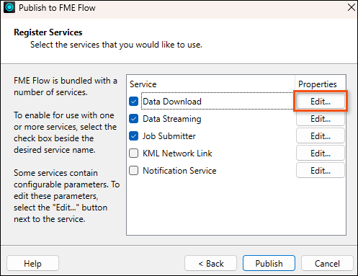Image resolution: width=358 pixels, height=276 pixels.
Task: Enable the KML Network Link checkbox
Action: pos(133,153)
